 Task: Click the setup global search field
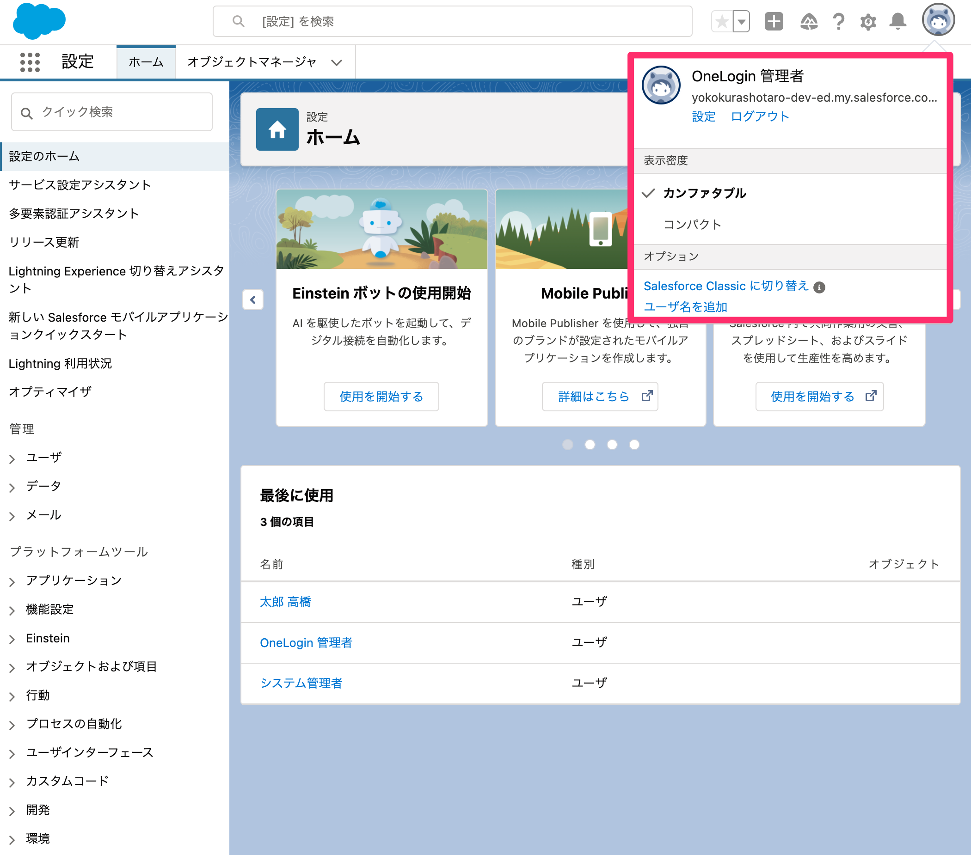pyautogui.click(x=452, y=21)
